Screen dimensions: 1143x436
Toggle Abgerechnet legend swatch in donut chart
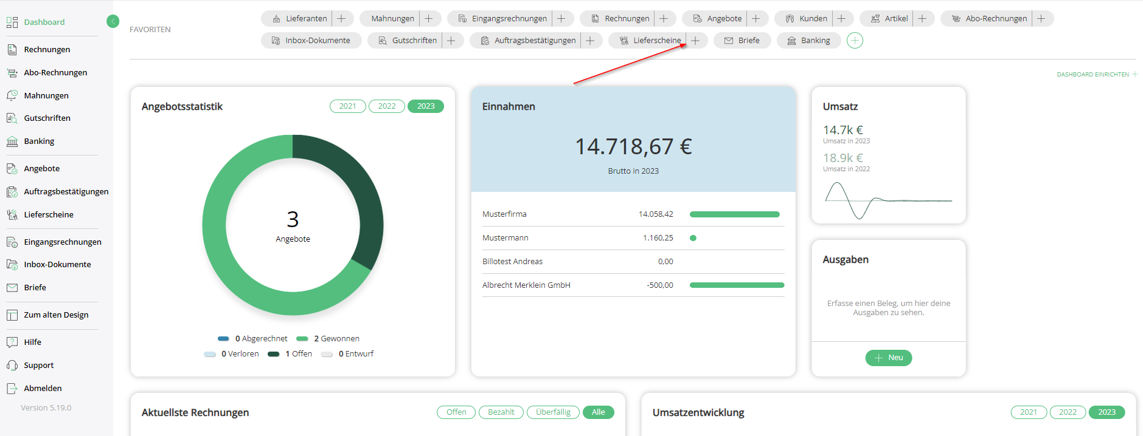(x=223, y=339)
